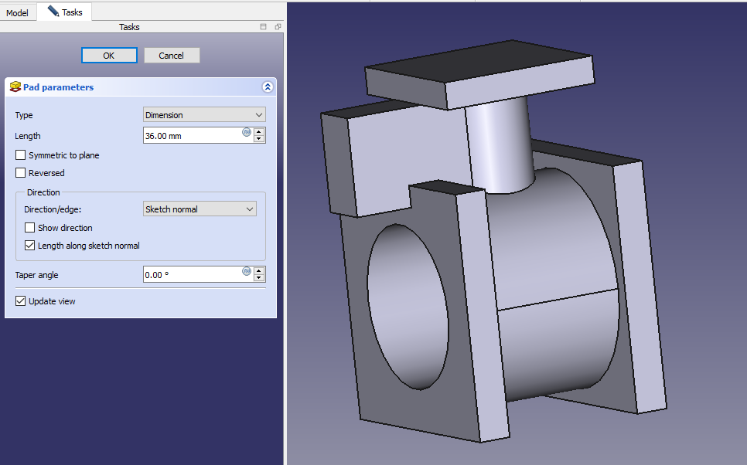747x465 pixels.
Task: Open the Direction/edge dropdown showing Sketch normal
Action: pos(200,209)
